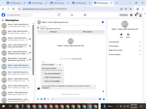
Task: Send 'Yes, are you interested?' quick response
Action: pyautogui.click(x=52, y=74)
